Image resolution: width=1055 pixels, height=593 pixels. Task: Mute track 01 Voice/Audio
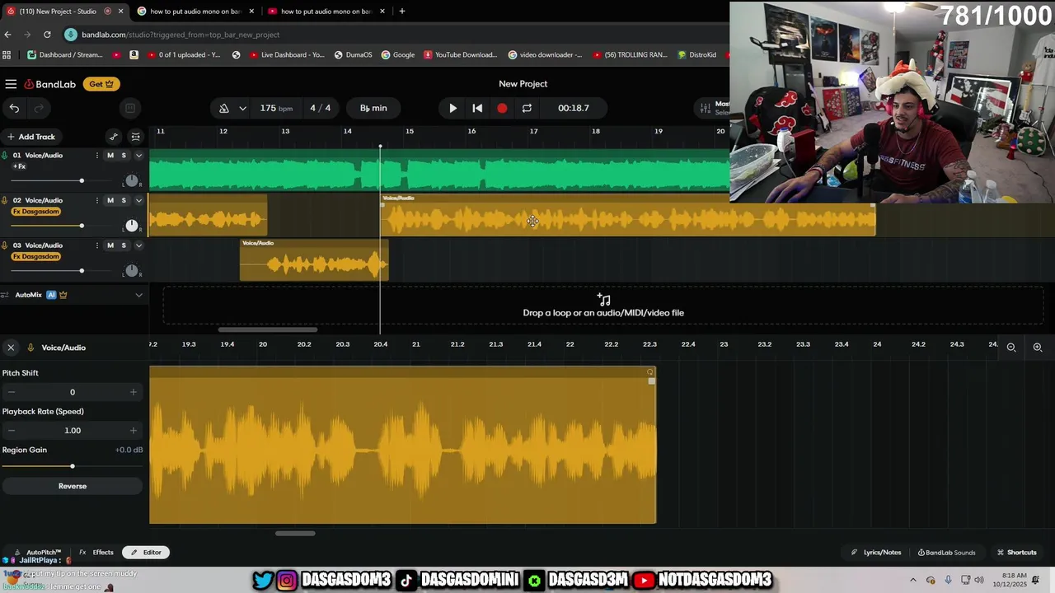[110, 156]
